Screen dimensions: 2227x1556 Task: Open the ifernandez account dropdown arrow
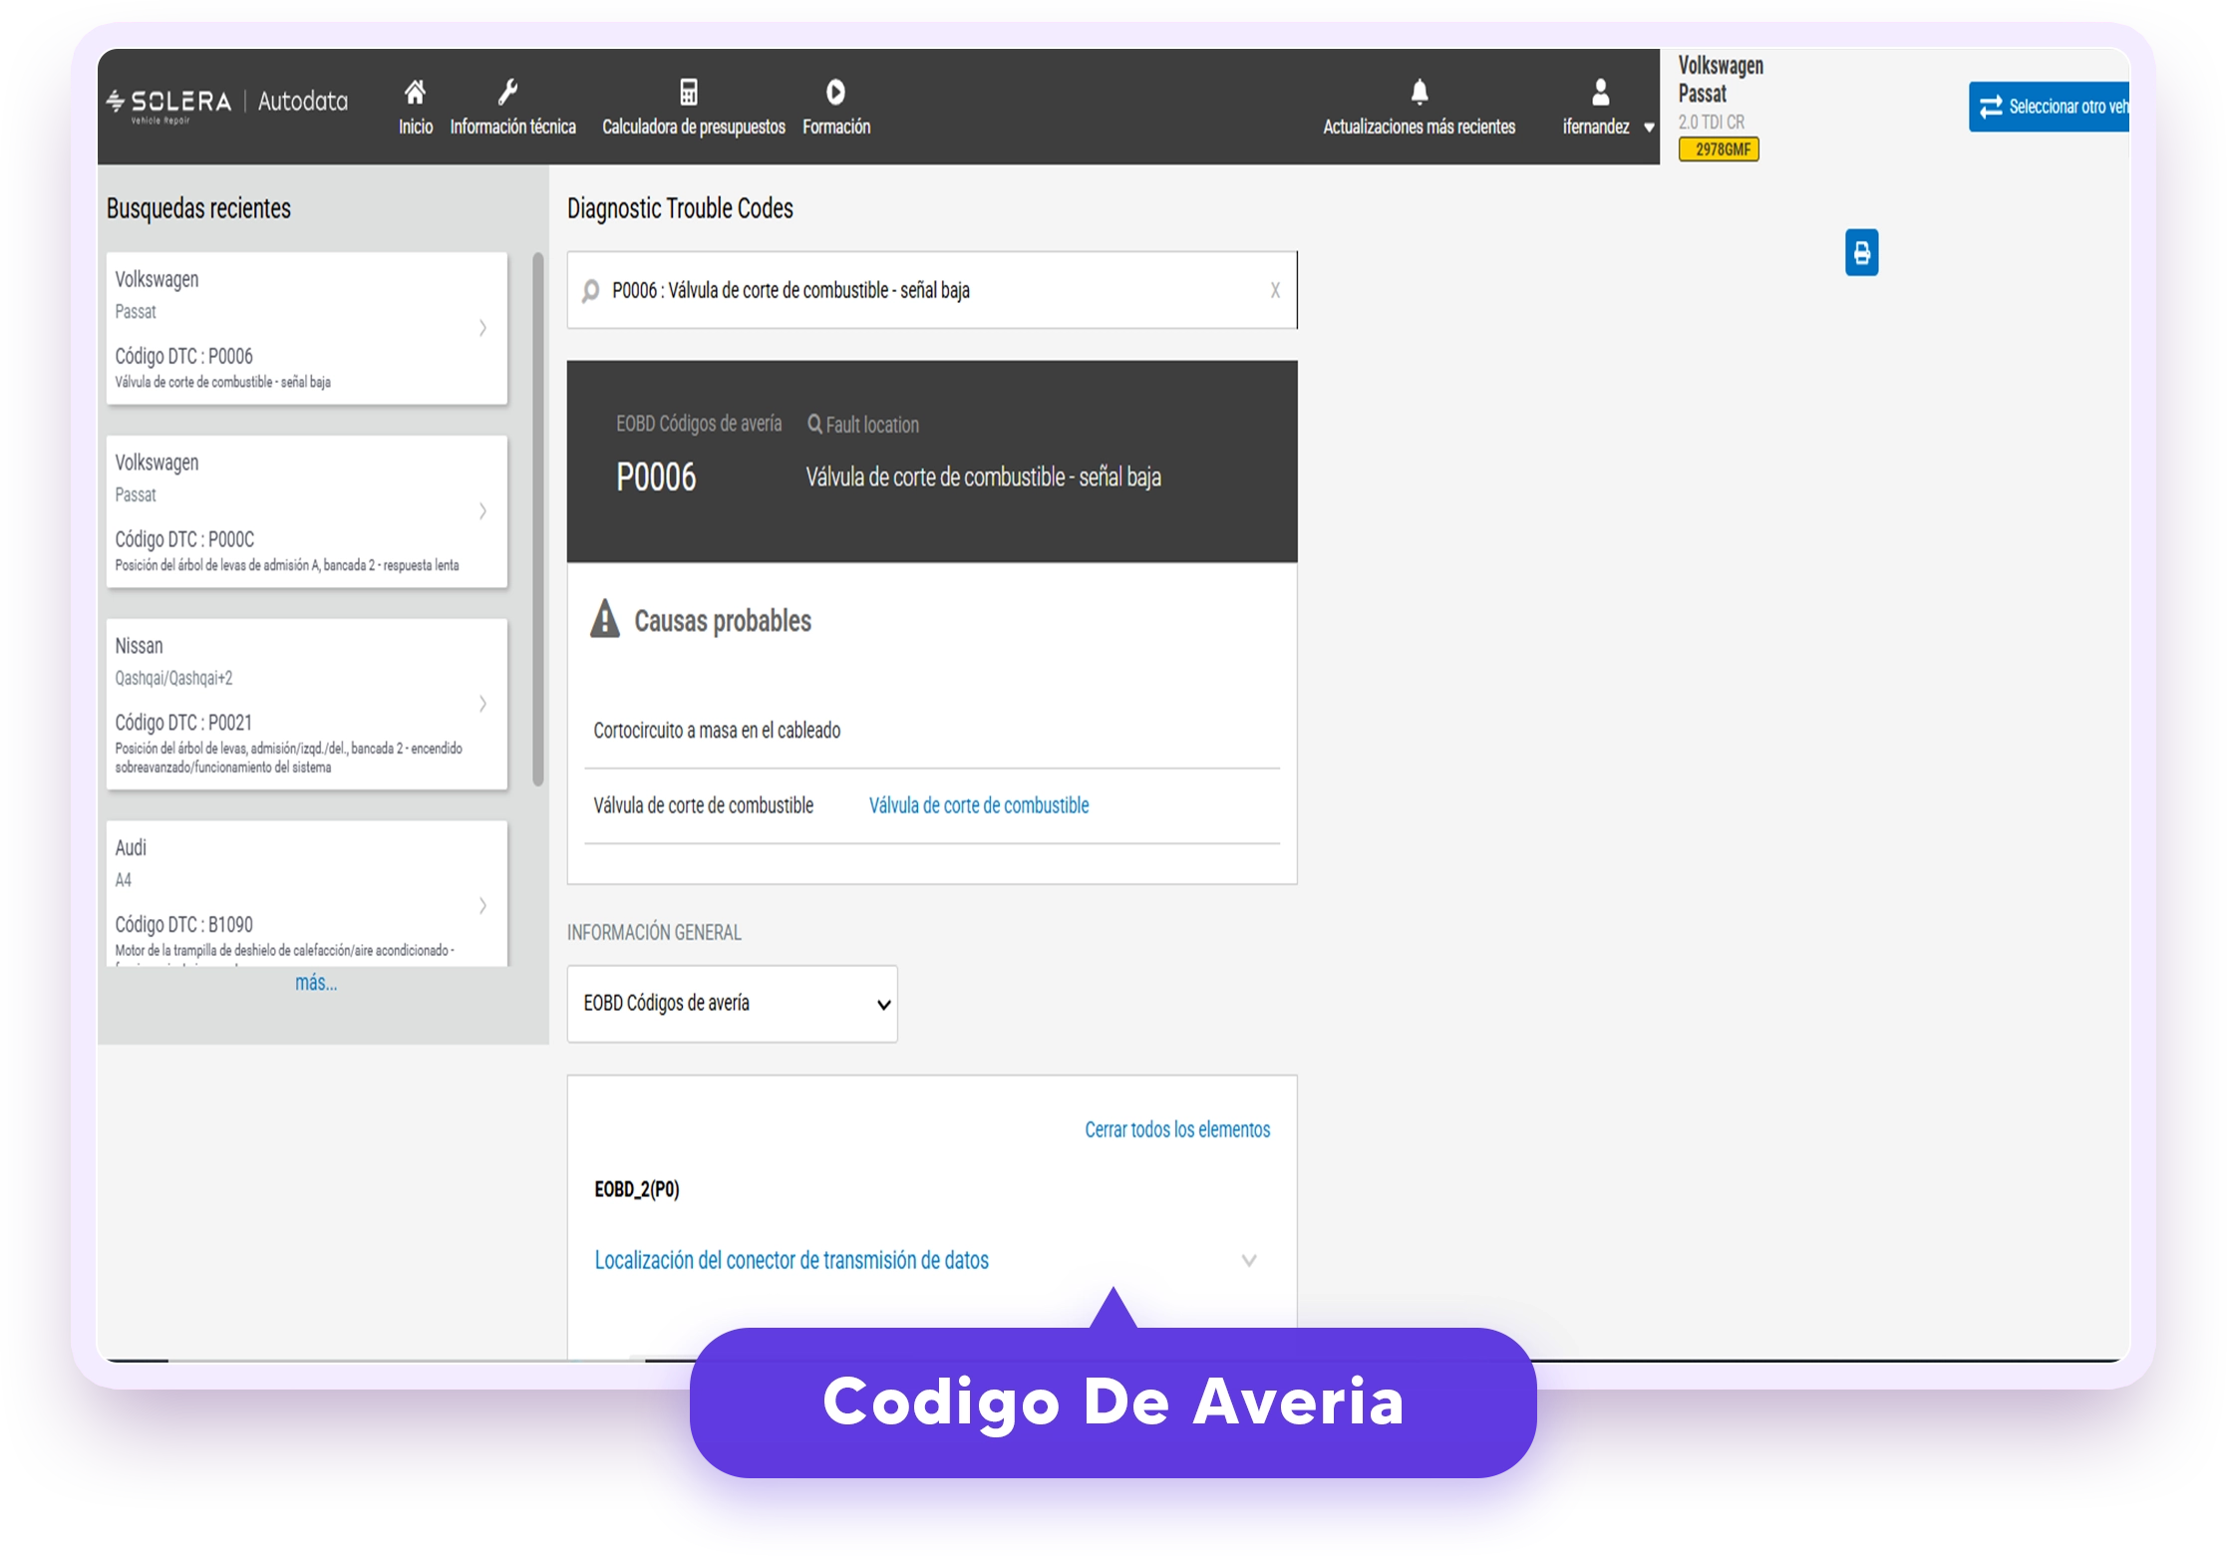pyautogui.click(x=1649, y=128)
